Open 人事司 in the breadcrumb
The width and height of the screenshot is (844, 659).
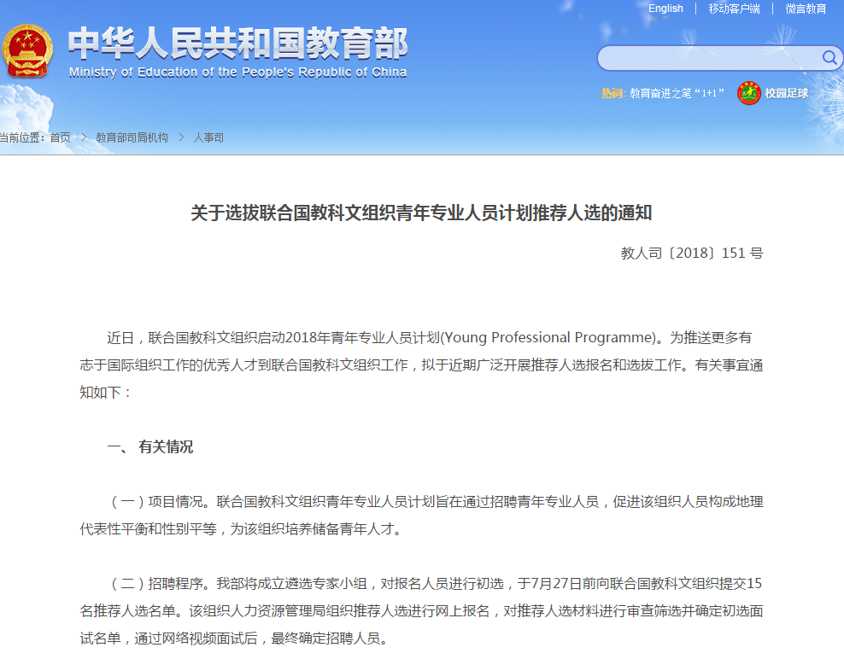208,137
